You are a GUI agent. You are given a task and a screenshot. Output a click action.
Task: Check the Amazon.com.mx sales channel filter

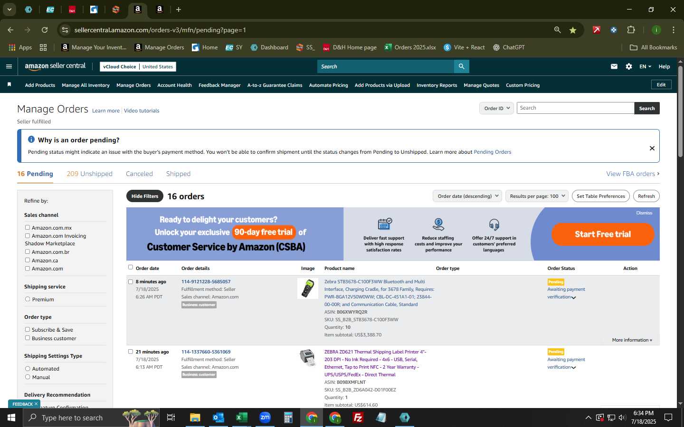(x=28, y=227)
